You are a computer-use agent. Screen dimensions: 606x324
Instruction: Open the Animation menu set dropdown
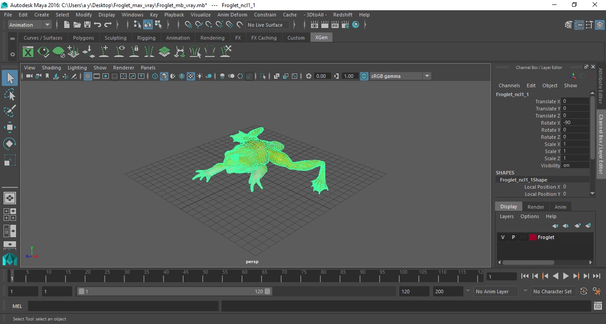(x=30, y=25)
